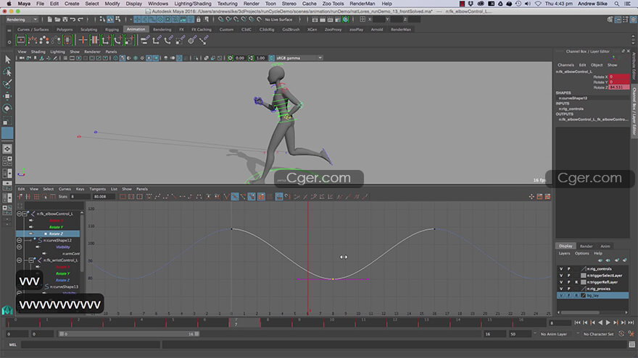Click the lock selection padlock icon

pos(199,20)
